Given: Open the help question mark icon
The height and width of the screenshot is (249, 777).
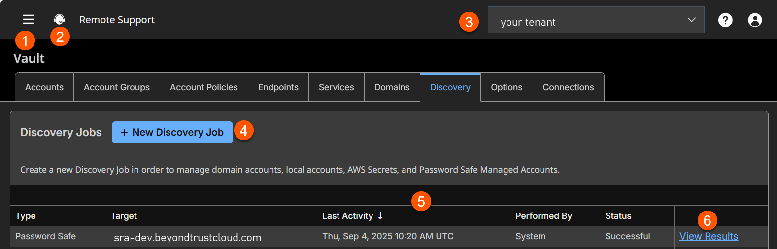Looking at the screenshot, I should tap(725, 20).
